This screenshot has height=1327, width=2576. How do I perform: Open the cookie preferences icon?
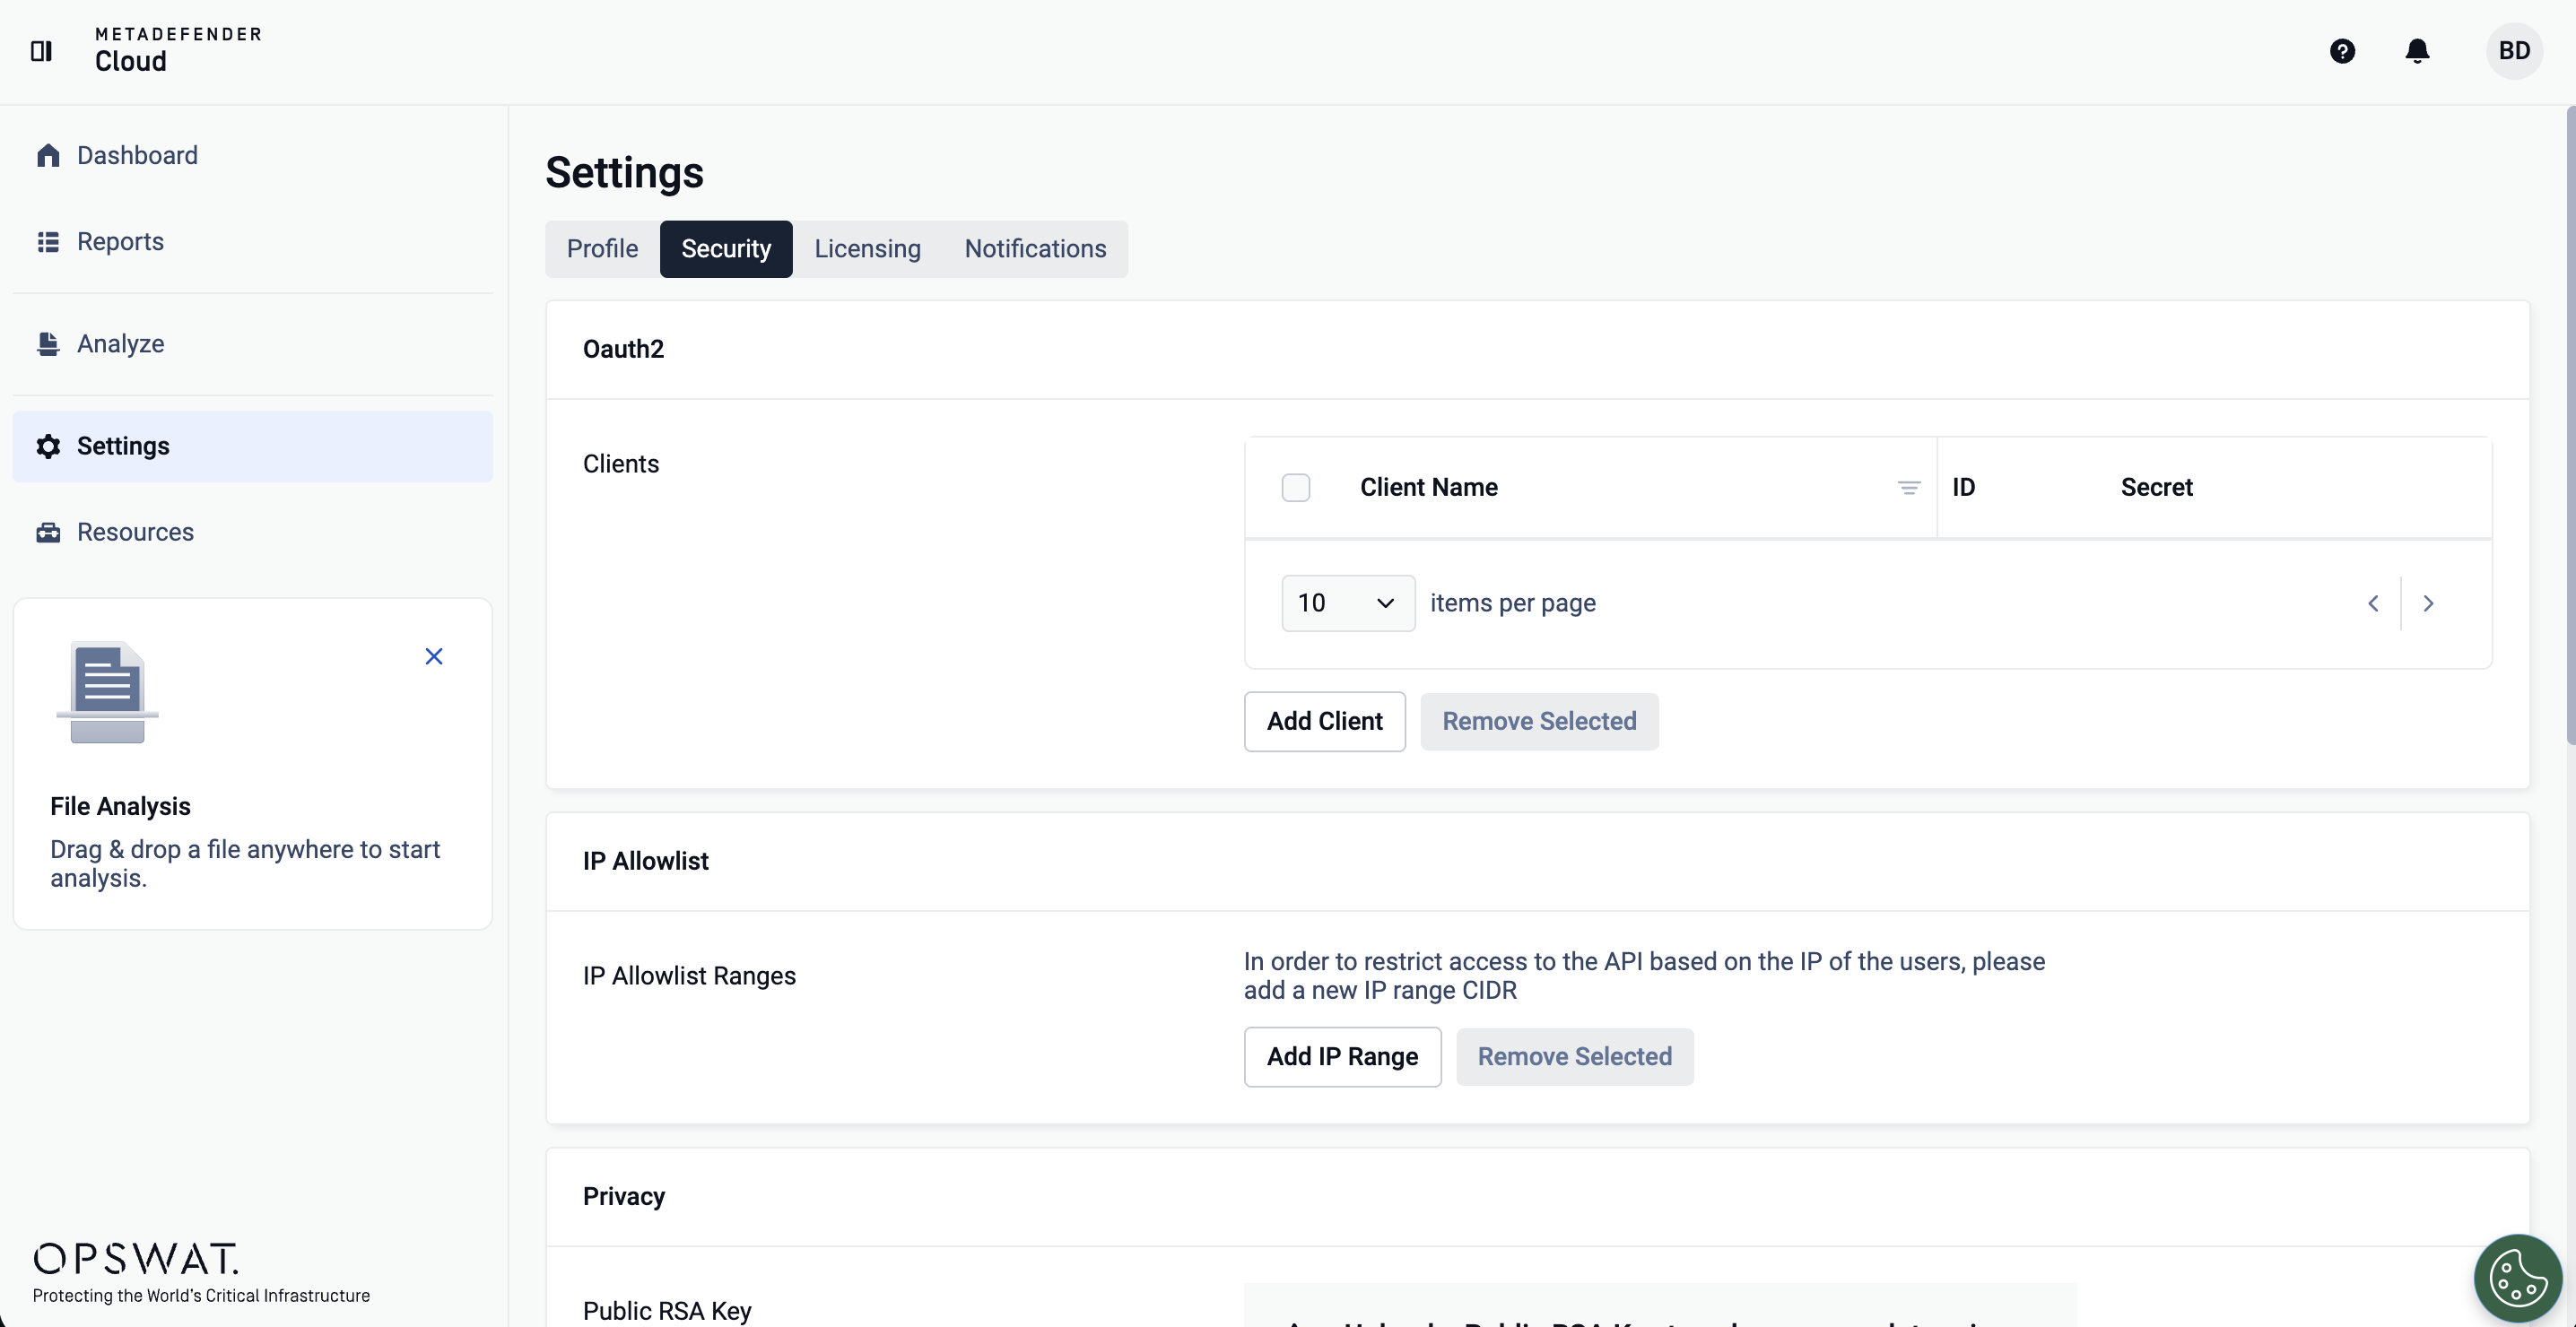click(x=2517, y=1277)
